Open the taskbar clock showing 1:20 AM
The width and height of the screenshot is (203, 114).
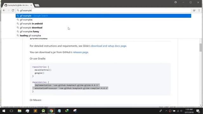189,111
